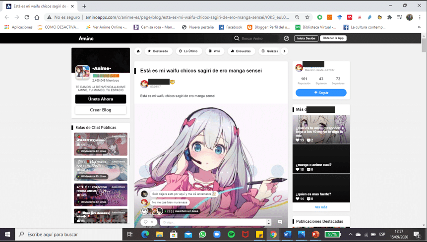Open blog author avatar

(144, 84)
